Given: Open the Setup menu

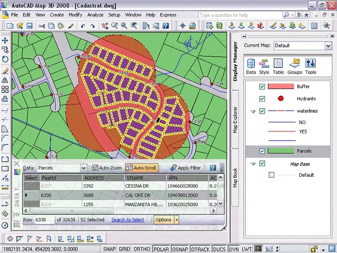Looking at the screenshot, I should pos(114,15).
